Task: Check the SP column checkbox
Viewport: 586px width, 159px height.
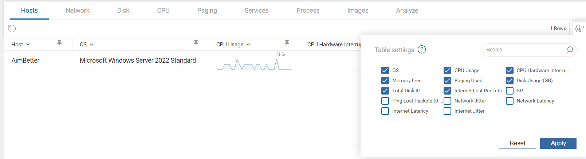Action: click(510, 91)
